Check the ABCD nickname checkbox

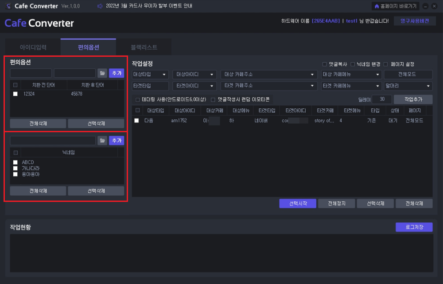click(x=16, y=162)
